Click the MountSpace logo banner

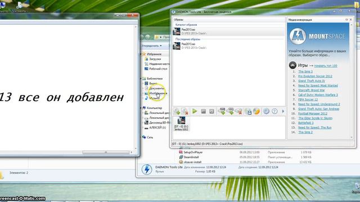click(x=318, y=36)
